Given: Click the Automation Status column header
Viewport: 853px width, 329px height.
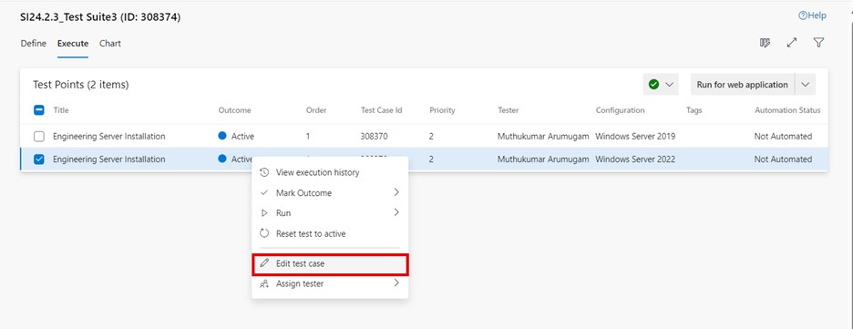Looking at the screenshot, I should pos(787,110).
